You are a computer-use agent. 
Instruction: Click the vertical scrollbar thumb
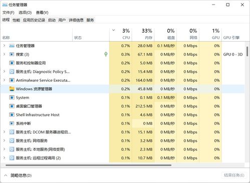[x=247, y=52]
